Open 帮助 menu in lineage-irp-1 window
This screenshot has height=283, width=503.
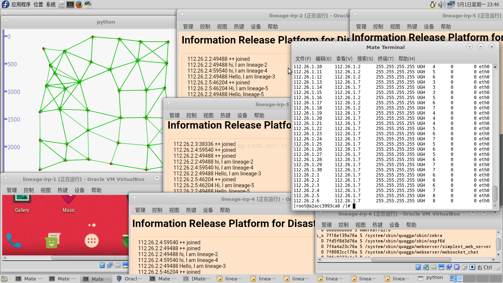[x=96, y=190]
